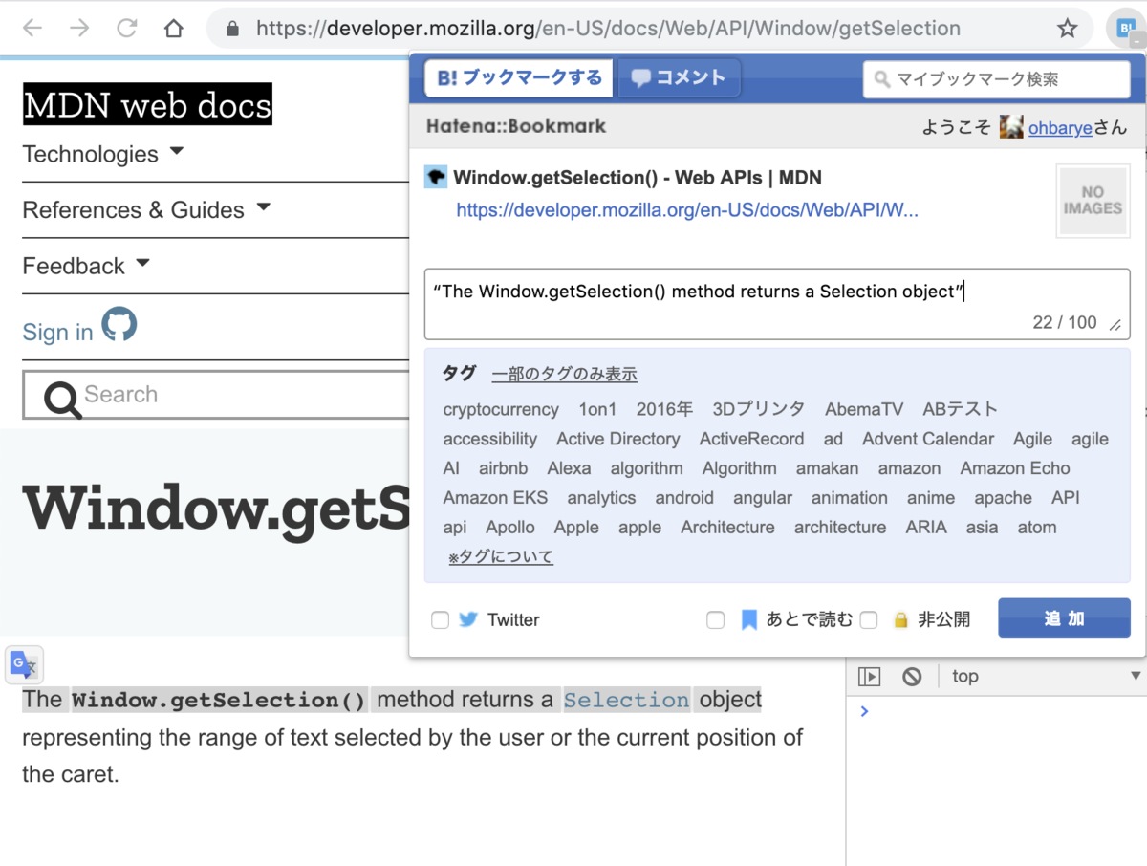Open the ohbarye user profile link
The width and height of the screenshot is (1147, 866).
pyautogui.click(x=1060, y=128)
